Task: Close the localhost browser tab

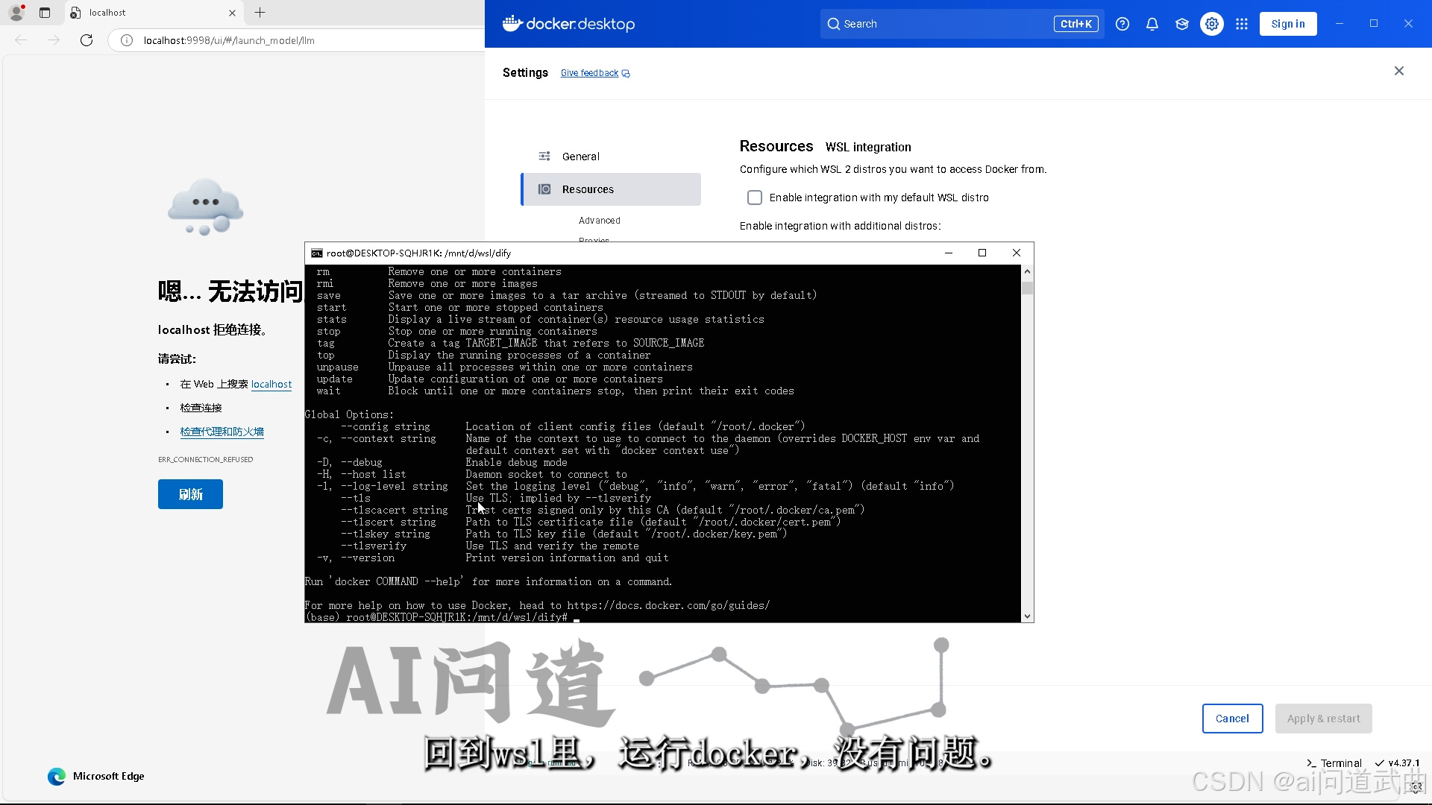Action: click(x=232, y=13)
